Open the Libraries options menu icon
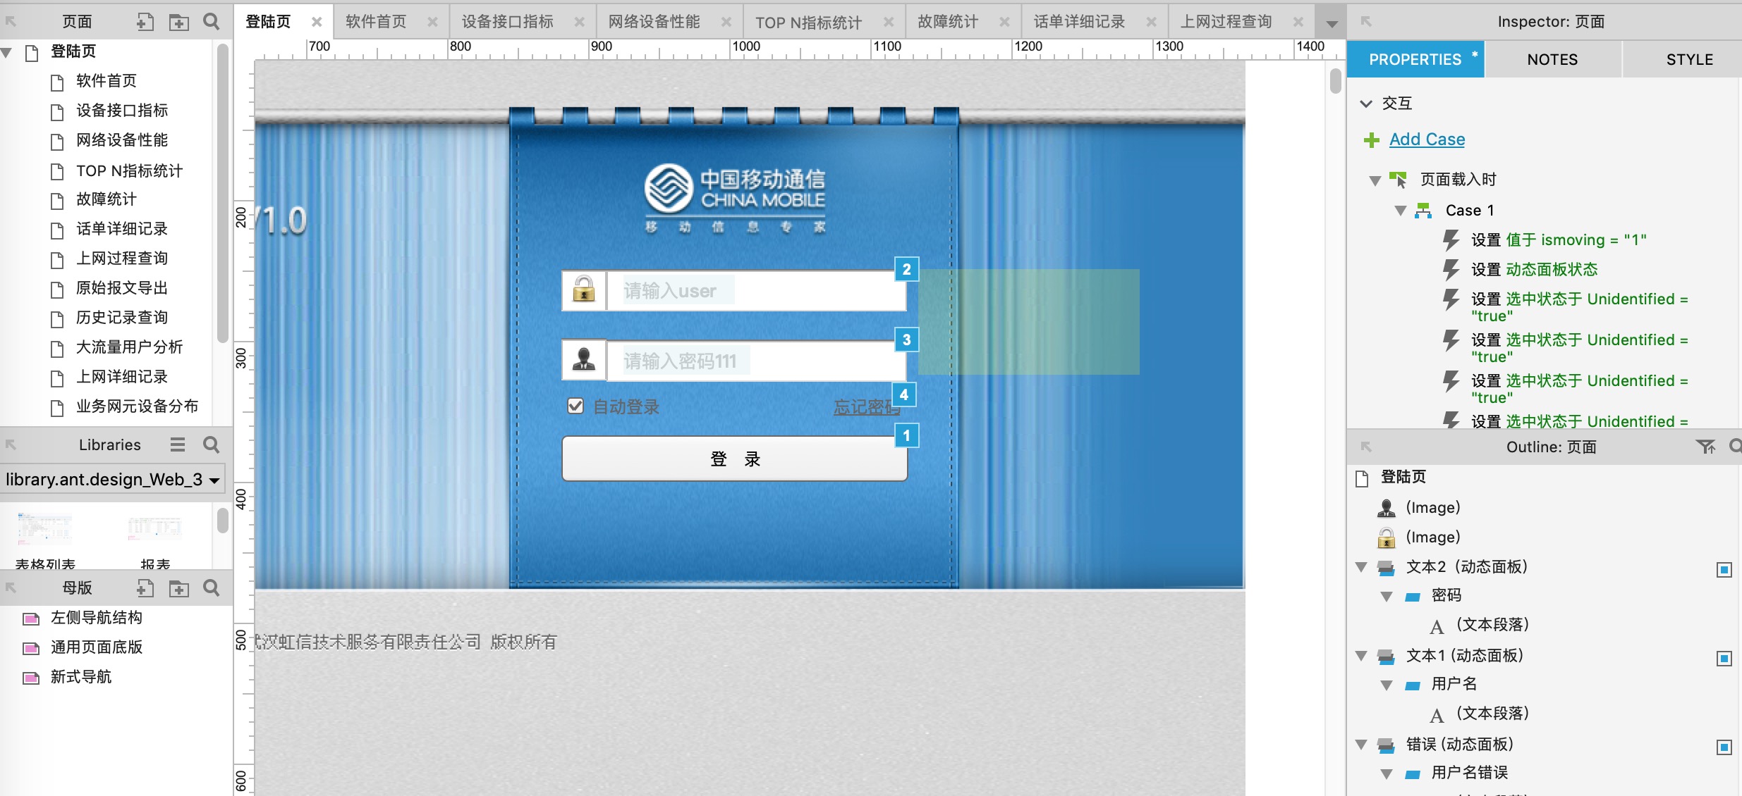 click(x=178, y=444)
